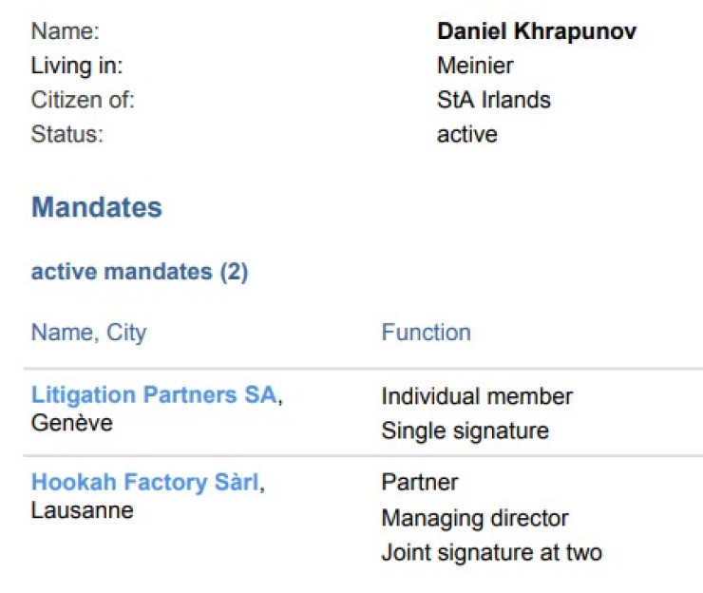Screen dimensions: 703x593
Task: Click the Individual member function text
Action: (477, 395)
